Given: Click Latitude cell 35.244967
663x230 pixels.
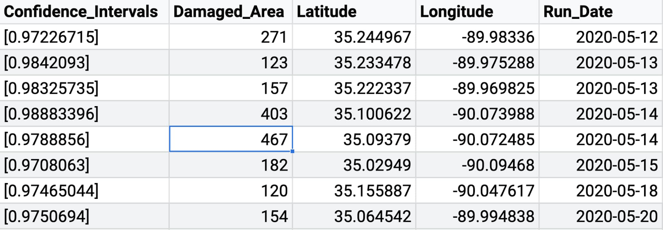Looking at the screenshot, I should (x=354, y=37).
